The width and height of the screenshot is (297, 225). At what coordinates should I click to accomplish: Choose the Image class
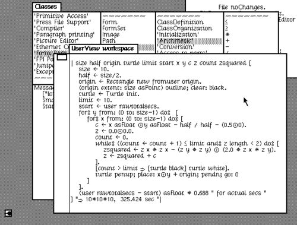(111, 34)
